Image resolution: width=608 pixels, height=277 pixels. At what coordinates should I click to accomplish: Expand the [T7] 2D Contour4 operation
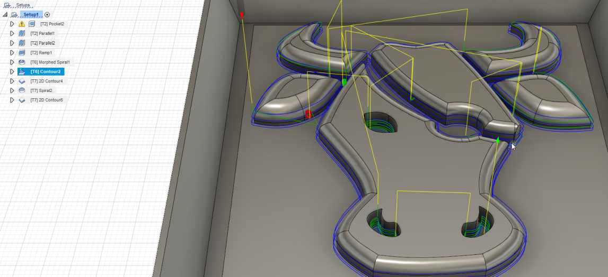point(12,81)
